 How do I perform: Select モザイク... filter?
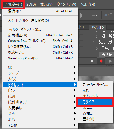tap(95, 102)
